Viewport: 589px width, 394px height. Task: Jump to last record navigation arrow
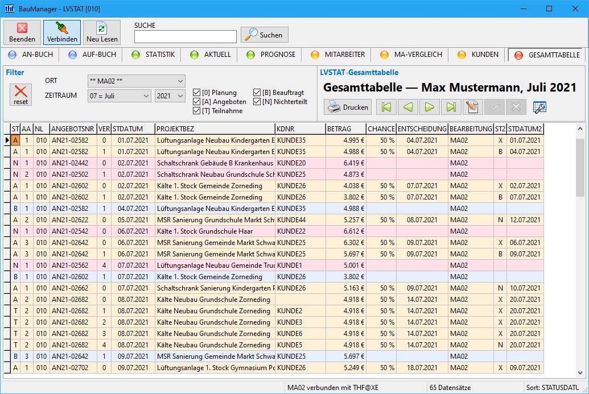tap(451, 107)
